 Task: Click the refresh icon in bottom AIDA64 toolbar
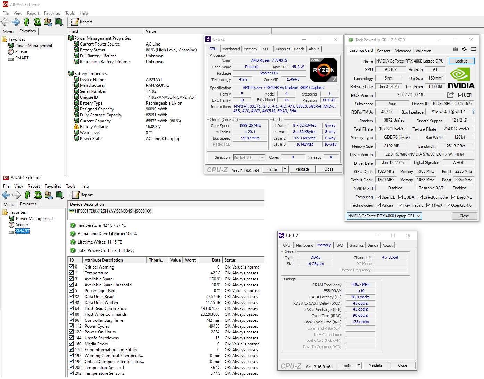click(38, 195)
